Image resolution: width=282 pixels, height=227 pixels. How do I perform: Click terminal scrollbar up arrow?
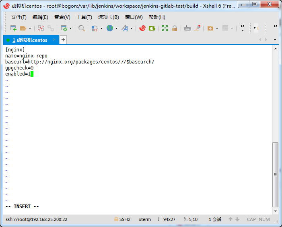pyautogui.click(x=276, y=49)
